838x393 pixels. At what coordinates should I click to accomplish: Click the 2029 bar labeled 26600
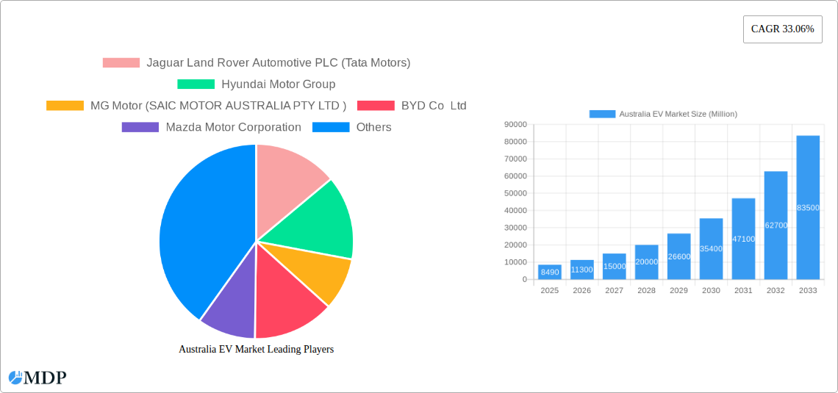(678, 256)
